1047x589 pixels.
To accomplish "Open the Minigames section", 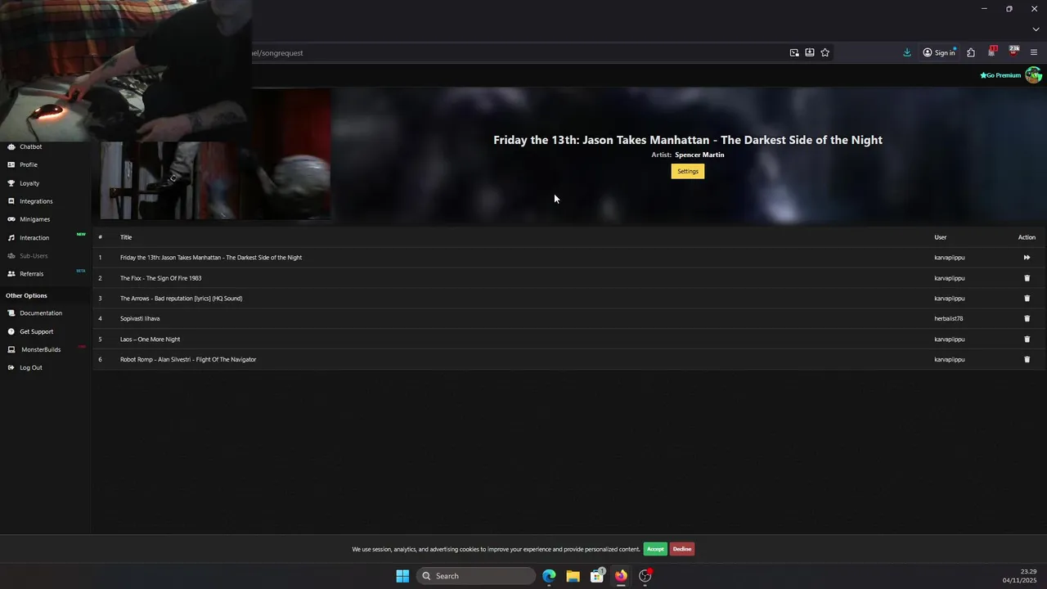I will [x=34, y=219].
